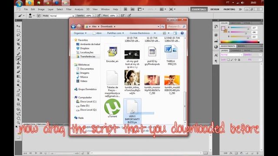The height and width of the screenshot is (156, 278).
Task: Select the Zoom tool in toolbox
Action: 18,122
